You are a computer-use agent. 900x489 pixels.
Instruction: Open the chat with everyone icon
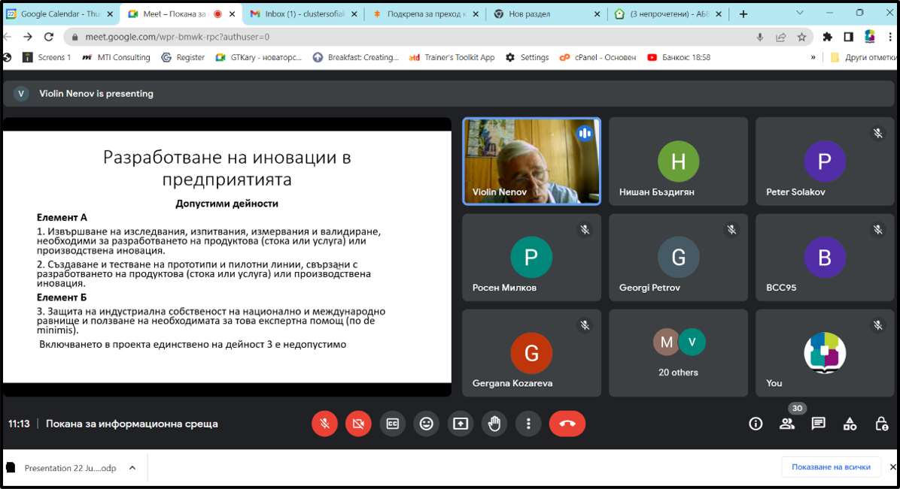(819, 424)
